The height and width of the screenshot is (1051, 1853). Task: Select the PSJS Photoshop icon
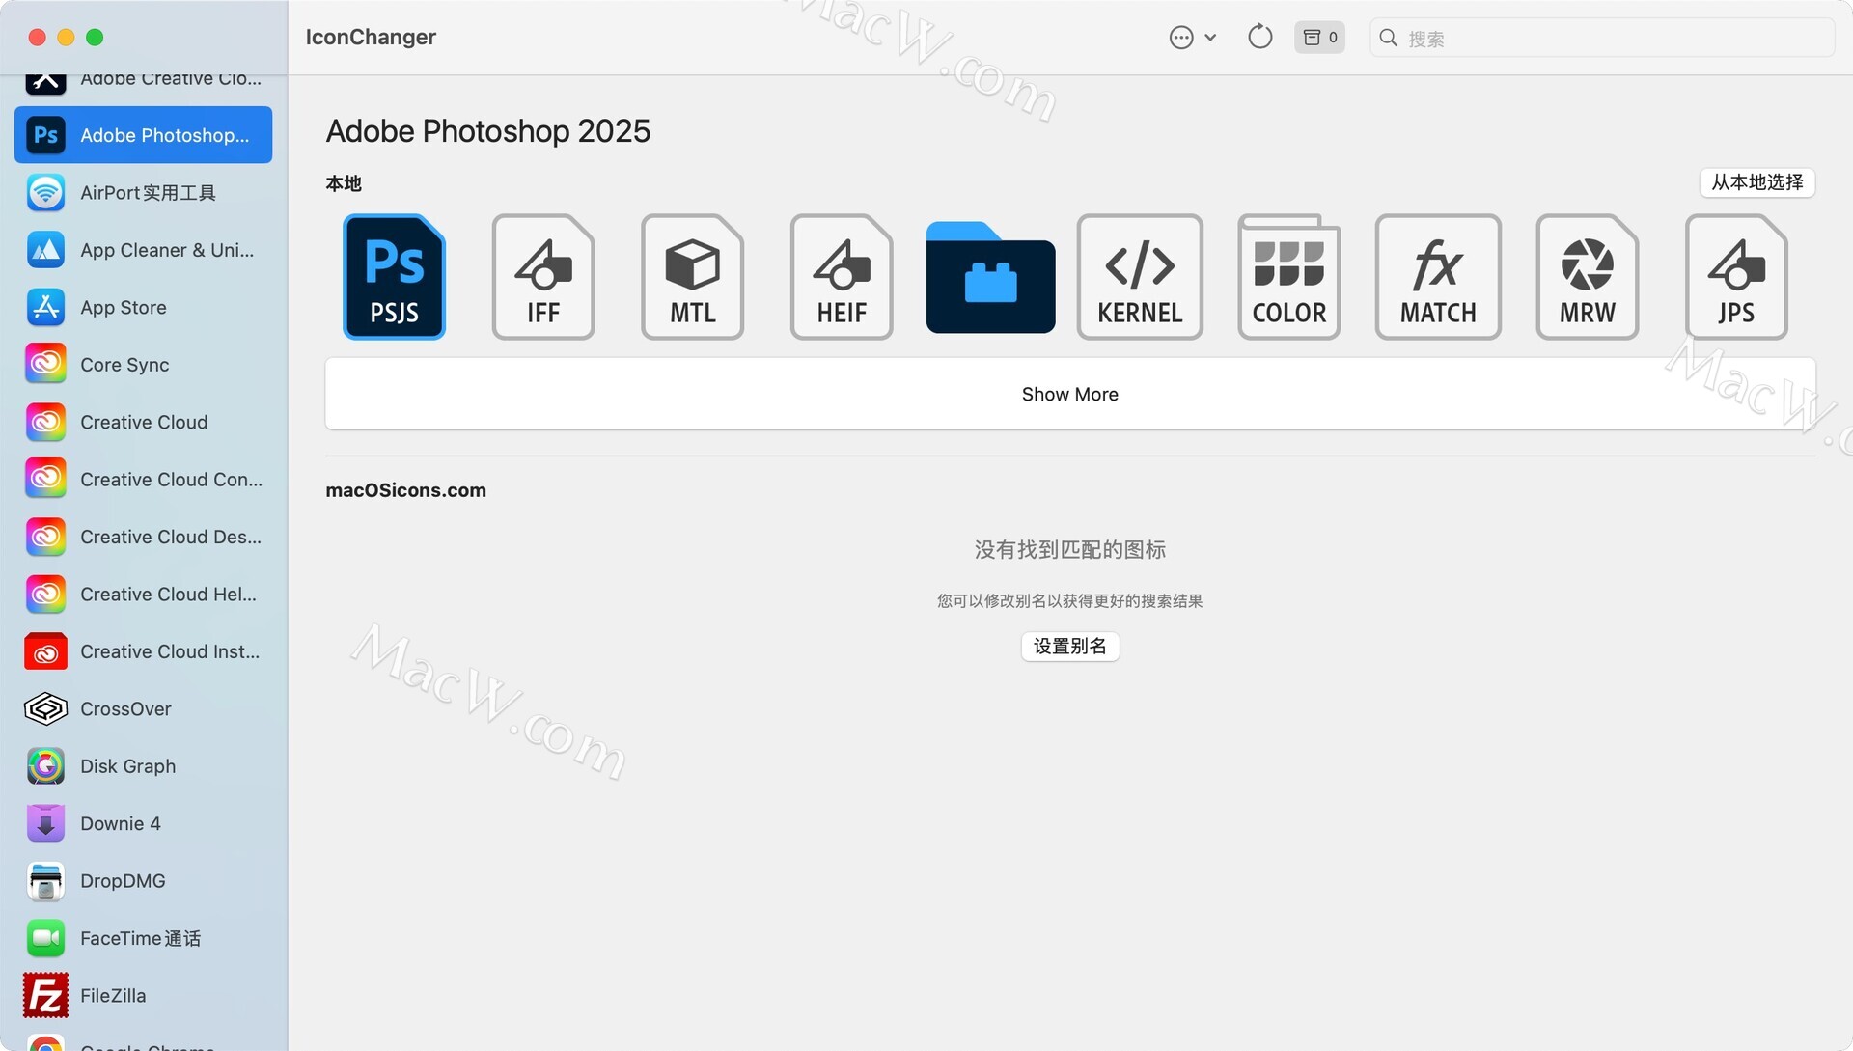click(394, 277)
